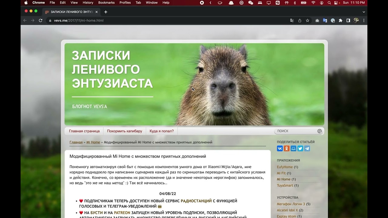Open the БУСТИ link
Viewport: 388px width, 218px height.
[96, 213]
